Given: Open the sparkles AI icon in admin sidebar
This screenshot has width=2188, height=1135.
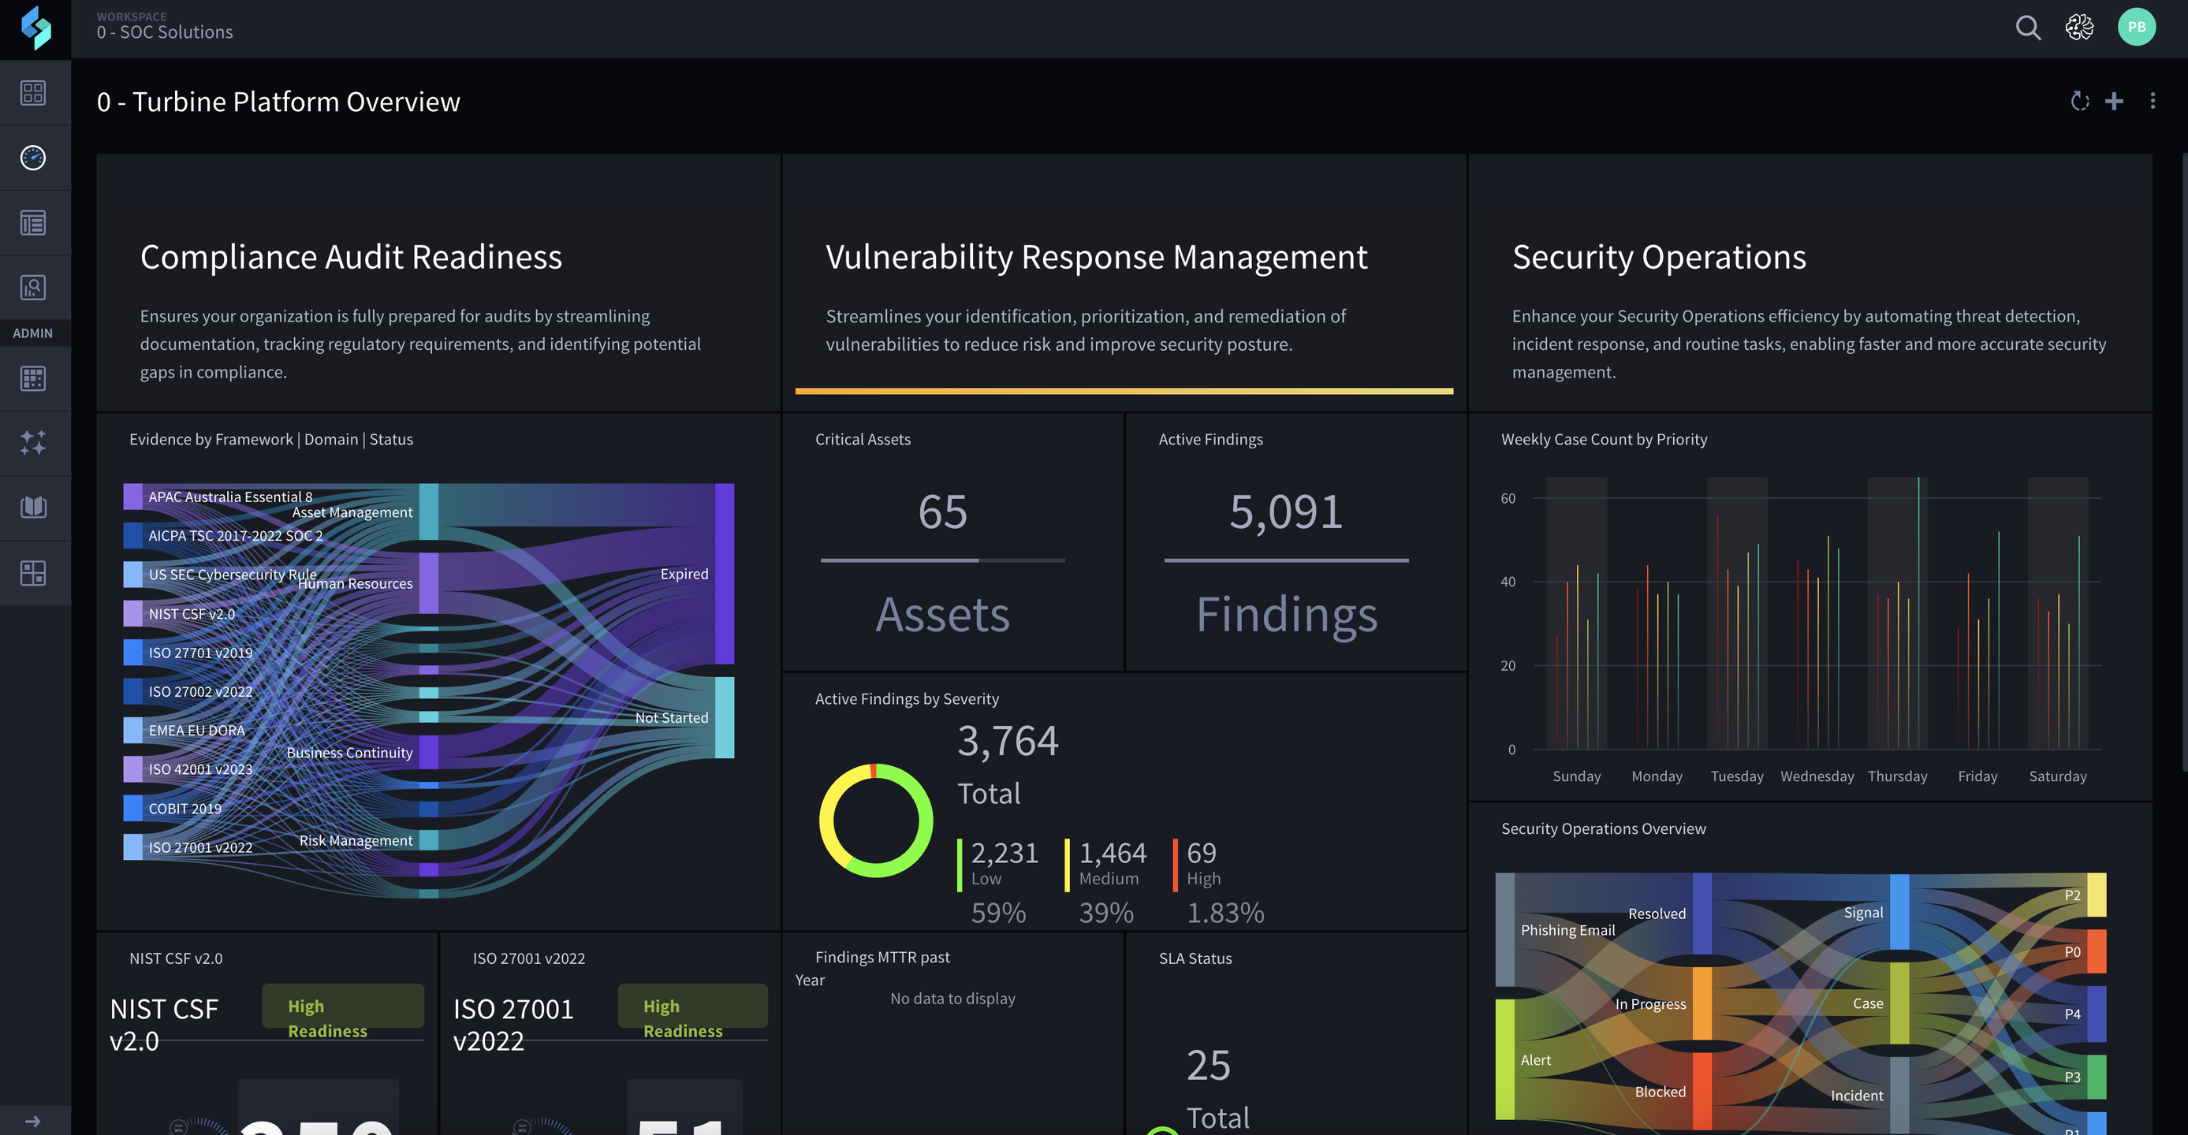Looking at the screenshot, I should point(33,442).
